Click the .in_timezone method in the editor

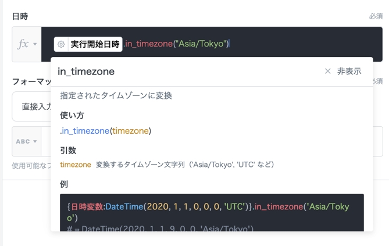click(148, 44)
